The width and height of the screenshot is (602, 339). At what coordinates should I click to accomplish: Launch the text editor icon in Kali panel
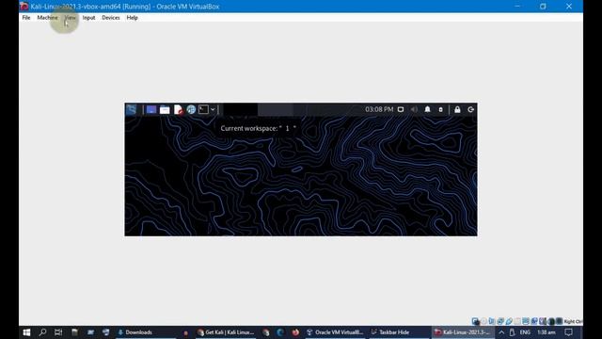click(x=178, y=109)
